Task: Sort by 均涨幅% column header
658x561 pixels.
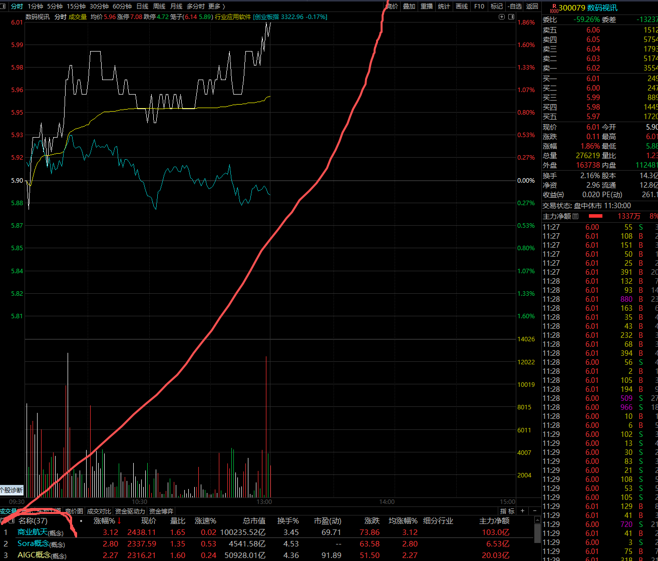Action: click(403, 521)
